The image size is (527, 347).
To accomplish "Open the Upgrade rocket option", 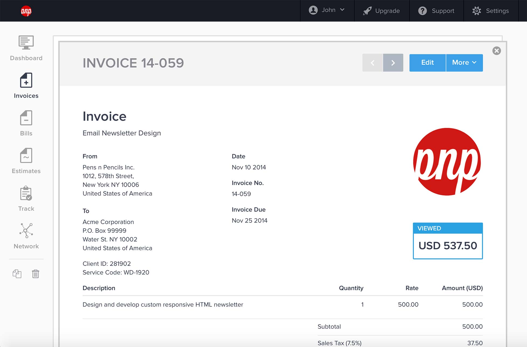I will [382, 11].
